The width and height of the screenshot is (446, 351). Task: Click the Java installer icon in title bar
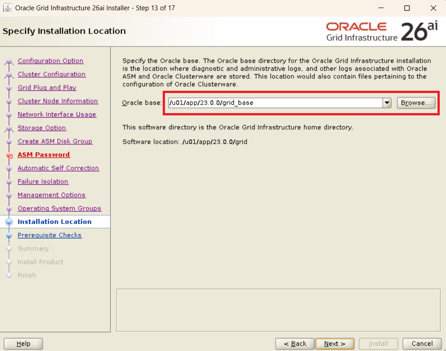point(8,8)
